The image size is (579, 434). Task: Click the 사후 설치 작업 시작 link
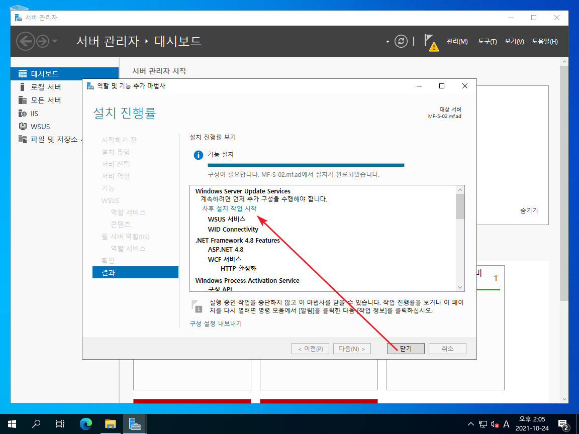point(229,208)
